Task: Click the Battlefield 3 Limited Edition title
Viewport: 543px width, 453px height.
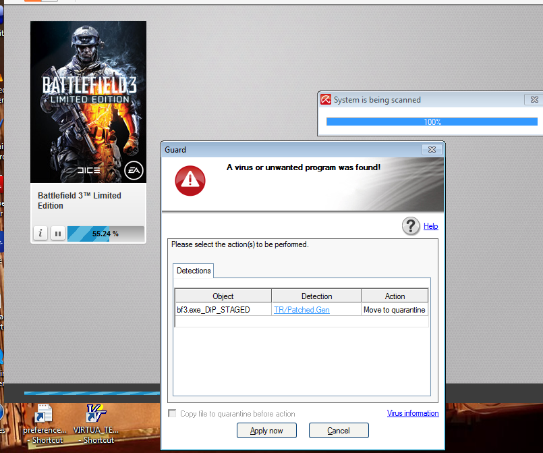Action: click(x=80, y=201)
